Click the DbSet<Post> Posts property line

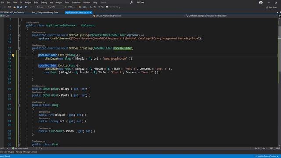[61, 95]
